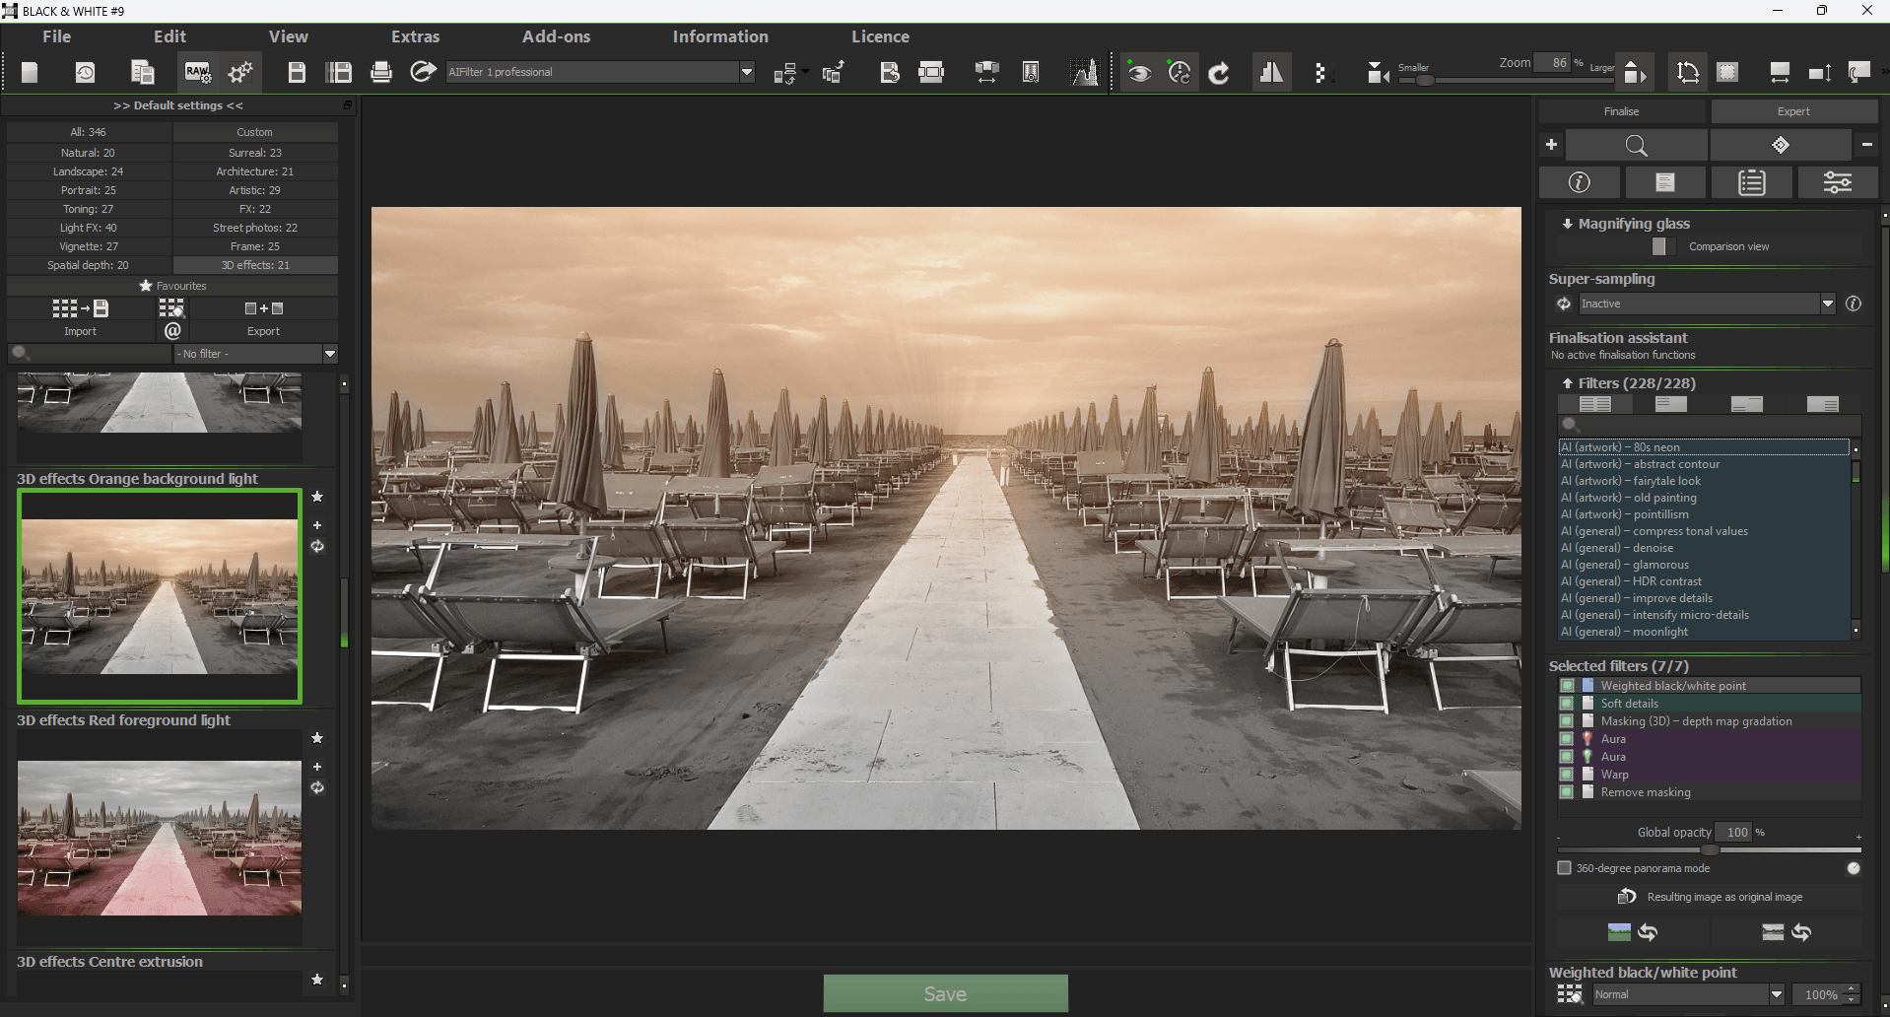Click the blank new-file icon in the toolbar
The image size is (1890, 1017).
(30, 72)
